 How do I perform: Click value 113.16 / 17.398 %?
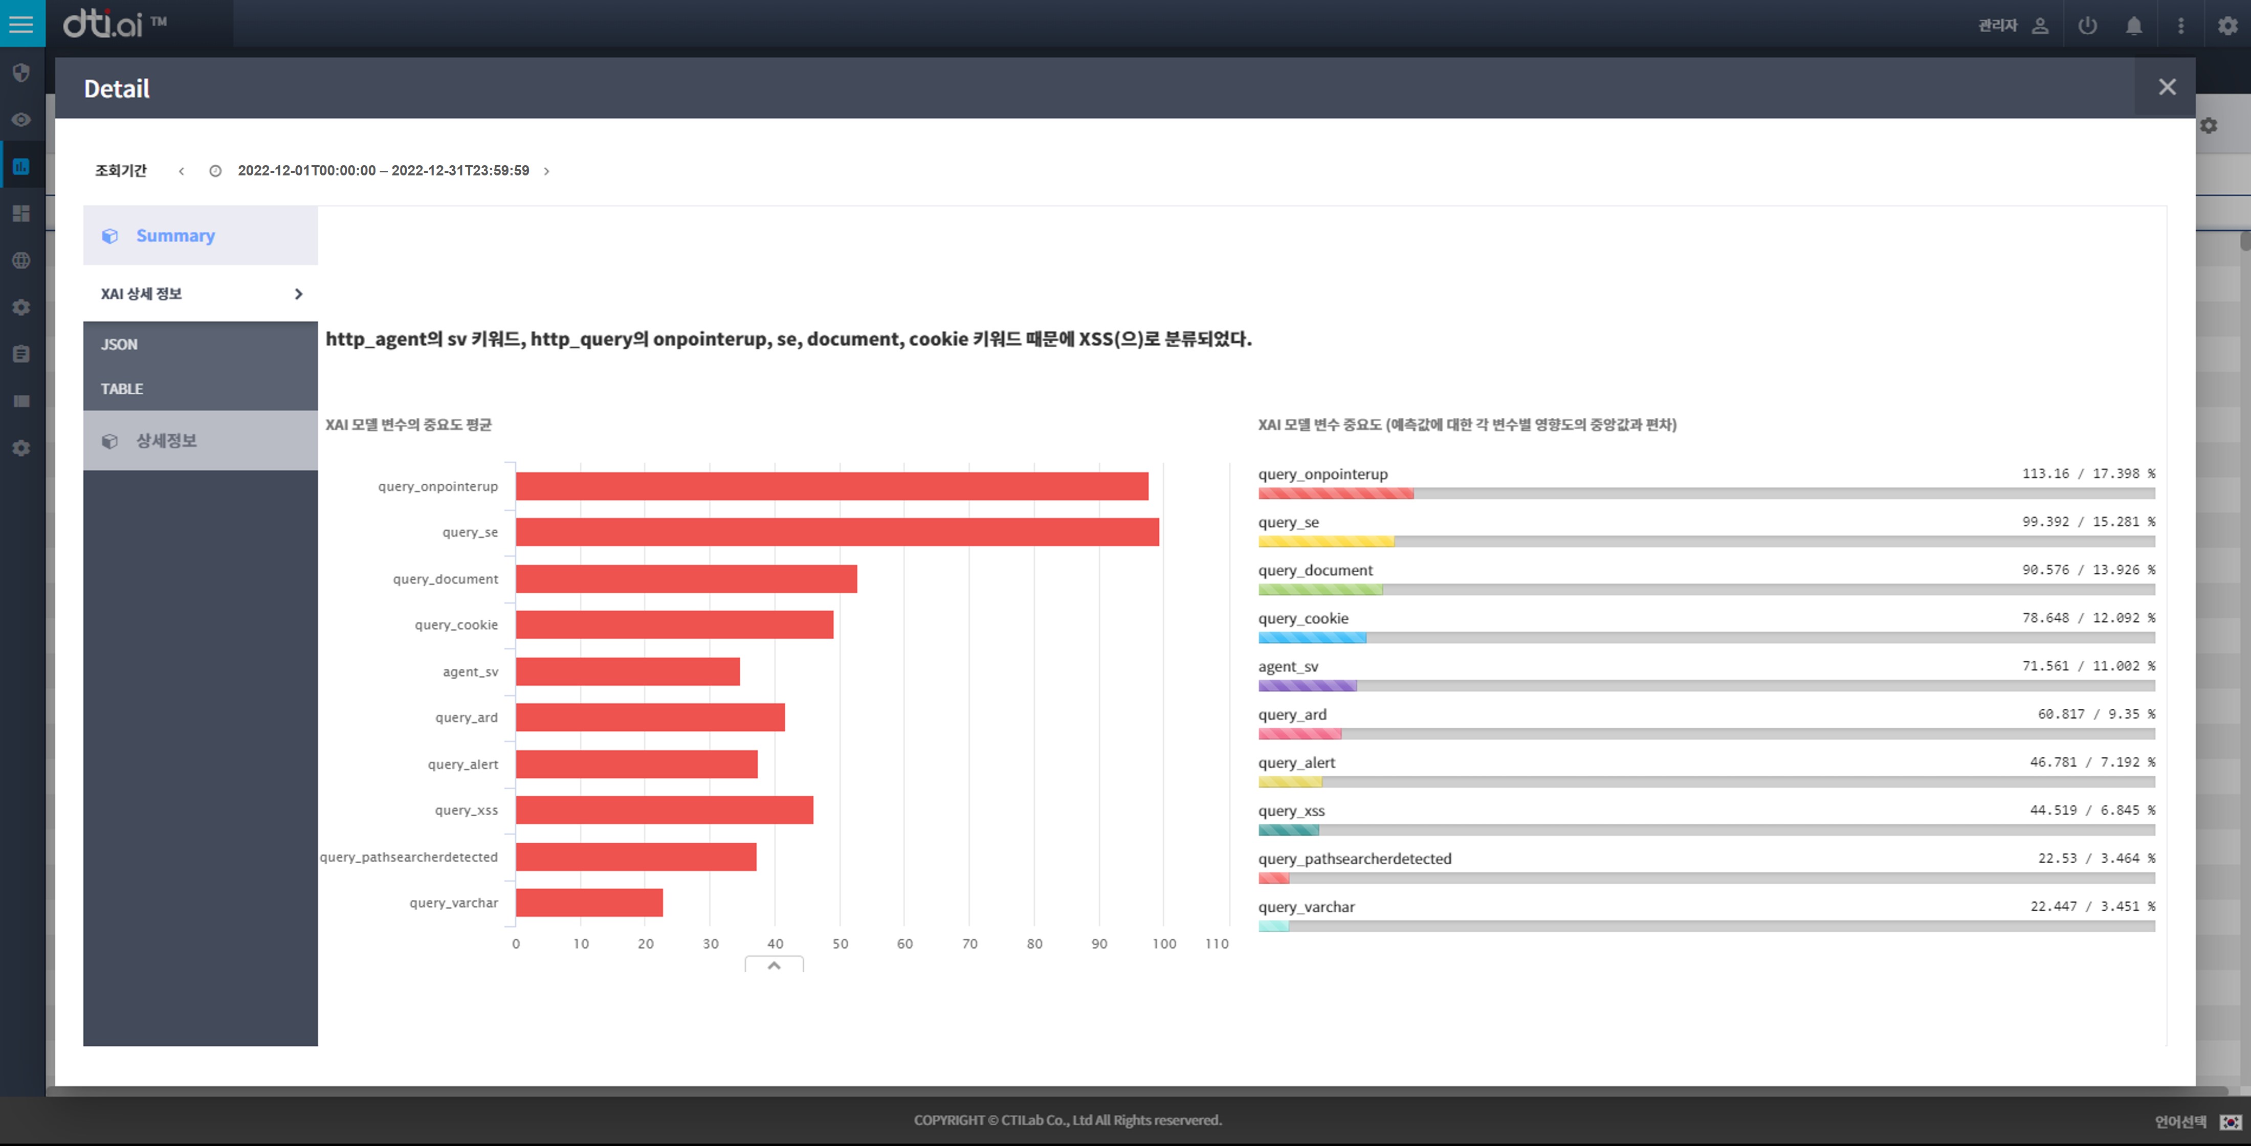tap(2088, 474)
